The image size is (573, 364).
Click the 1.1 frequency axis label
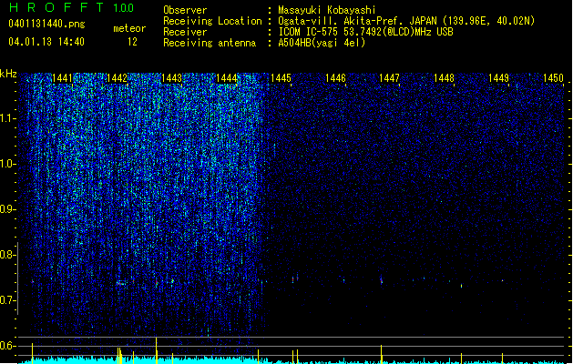coord(7,118)
